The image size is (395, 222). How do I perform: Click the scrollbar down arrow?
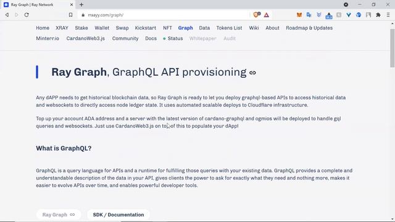[x=393, y=220]
